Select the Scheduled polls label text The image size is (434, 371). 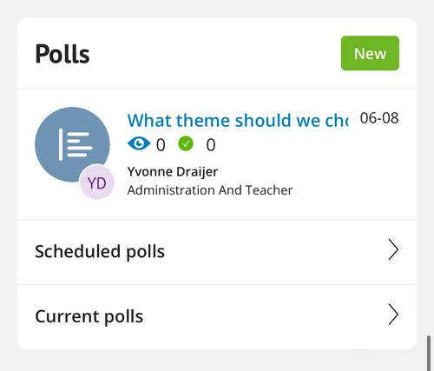pos(100,251)
